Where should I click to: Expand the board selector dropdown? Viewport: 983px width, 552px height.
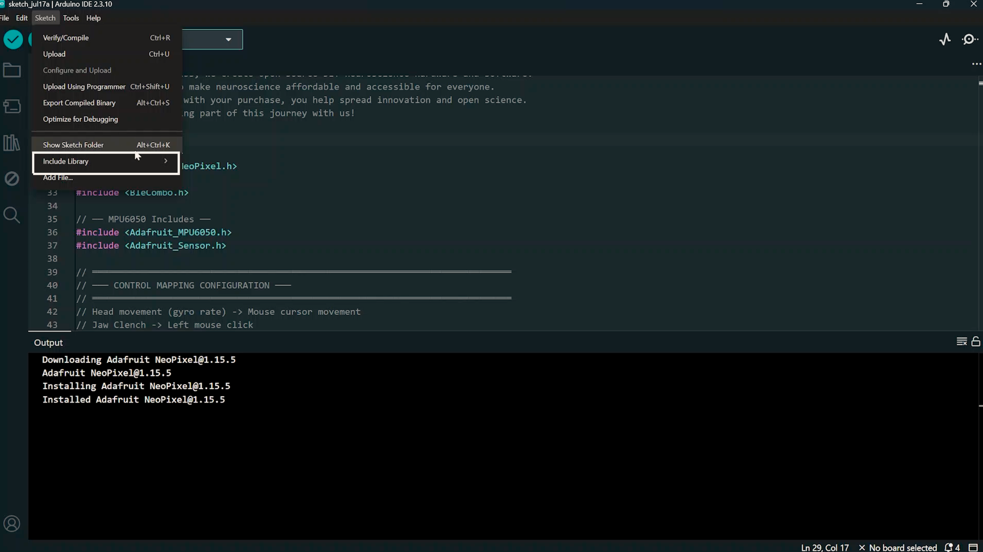click(x=228, y=40)
